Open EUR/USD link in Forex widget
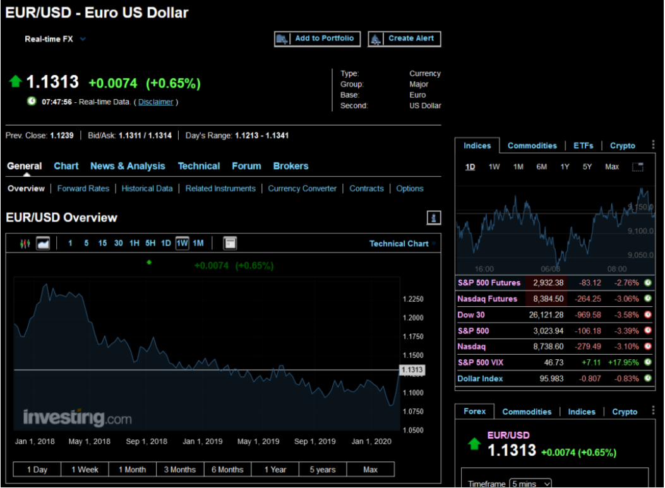Image resolution: width=665 pixels, height=488 pixels. pos(508,436)
